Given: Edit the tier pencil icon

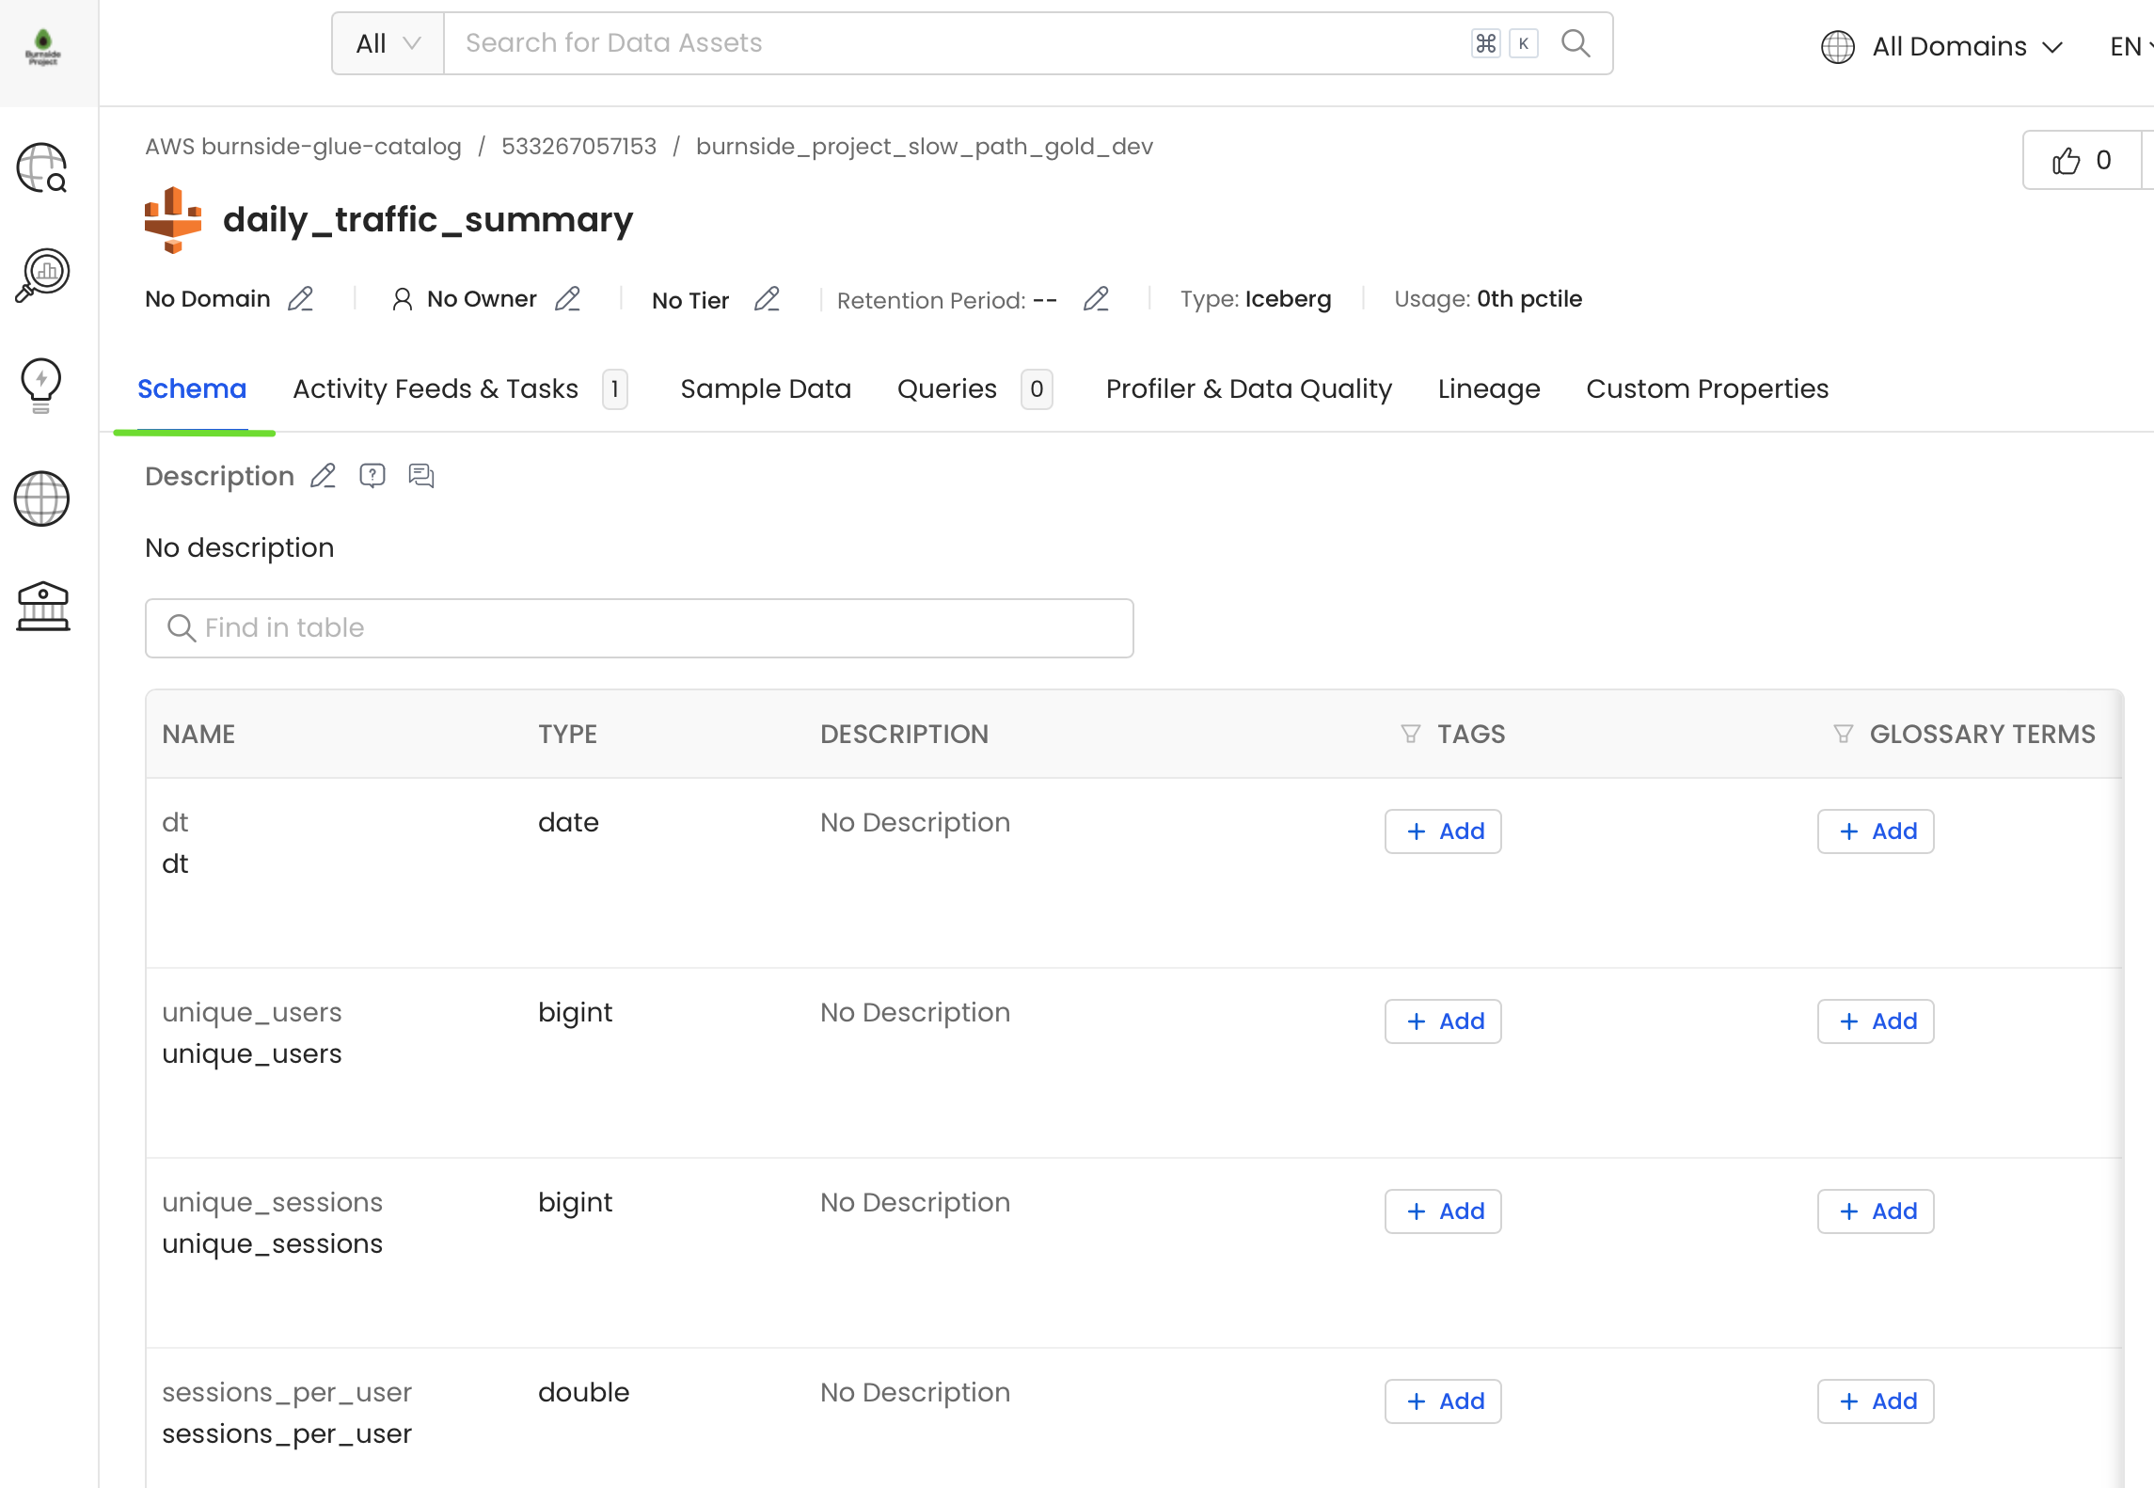Looking at the screenshot, I should click(767, 299).
